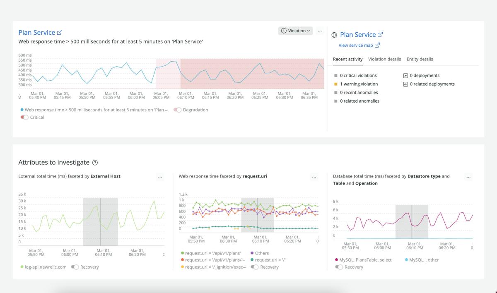Toggle the Critical legend switch

24,118
